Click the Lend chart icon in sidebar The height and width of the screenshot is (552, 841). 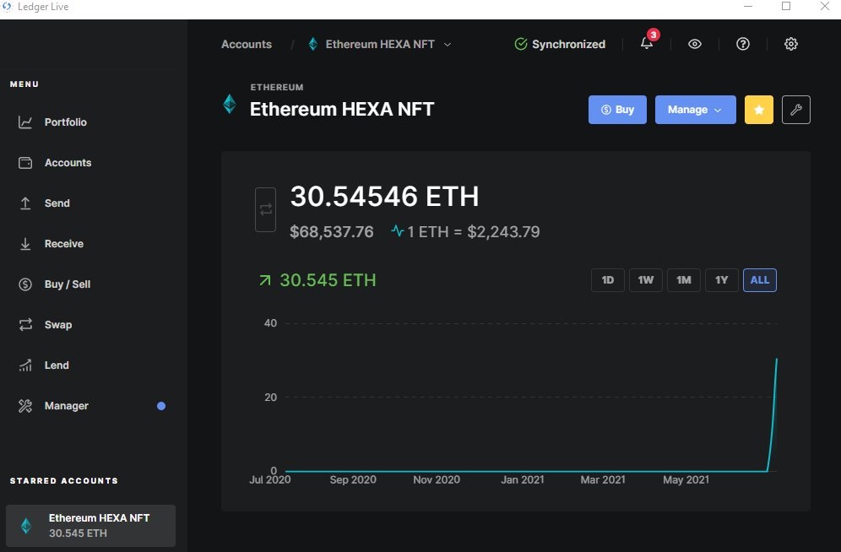(25, 365)
